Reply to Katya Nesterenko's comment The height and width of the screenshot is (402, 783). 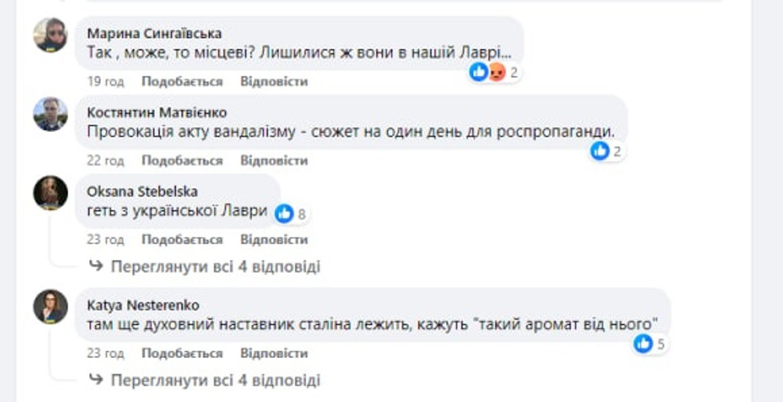click(274, 354)
